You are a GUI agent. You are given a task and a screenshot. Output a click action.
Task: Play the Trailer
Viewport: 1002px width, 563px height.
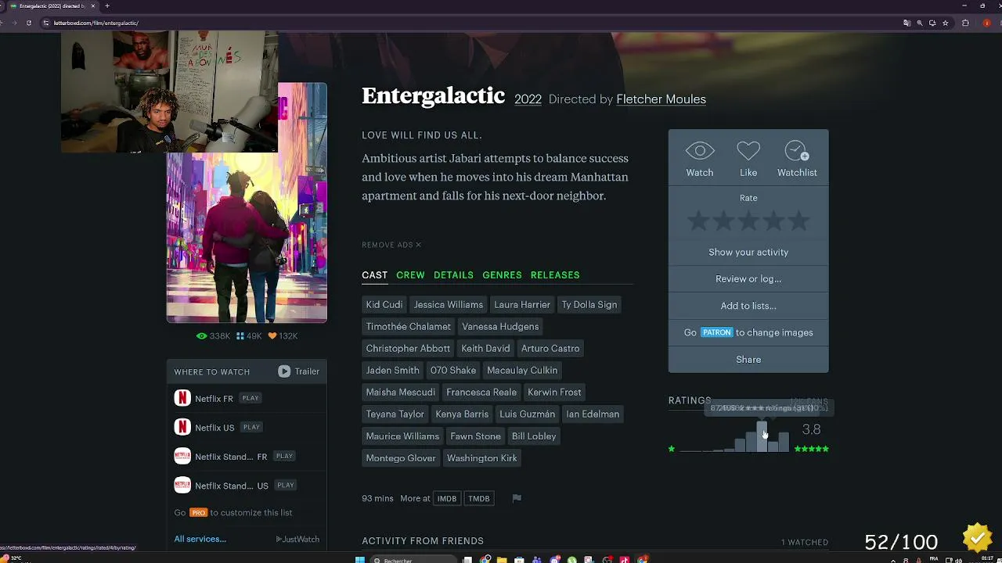[x=299, y=371]
